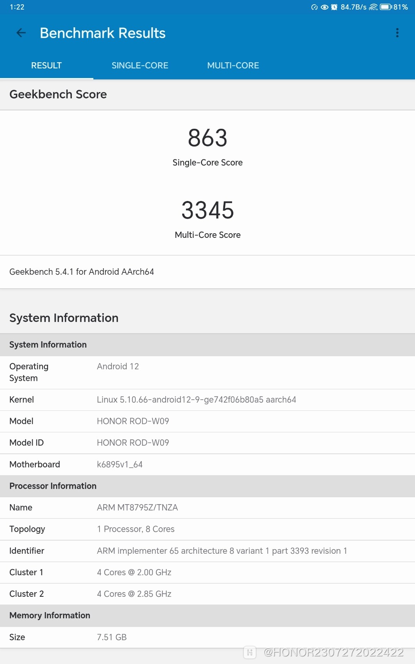Screen dimensions: 415x664
Task: Select the Cluster 2 cores row
Action: 207,594
